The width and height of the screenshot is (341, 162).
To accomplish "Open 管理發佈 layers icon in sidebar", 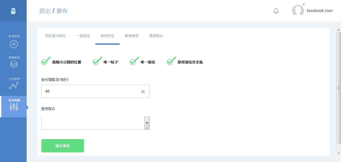I will point(14,64).
